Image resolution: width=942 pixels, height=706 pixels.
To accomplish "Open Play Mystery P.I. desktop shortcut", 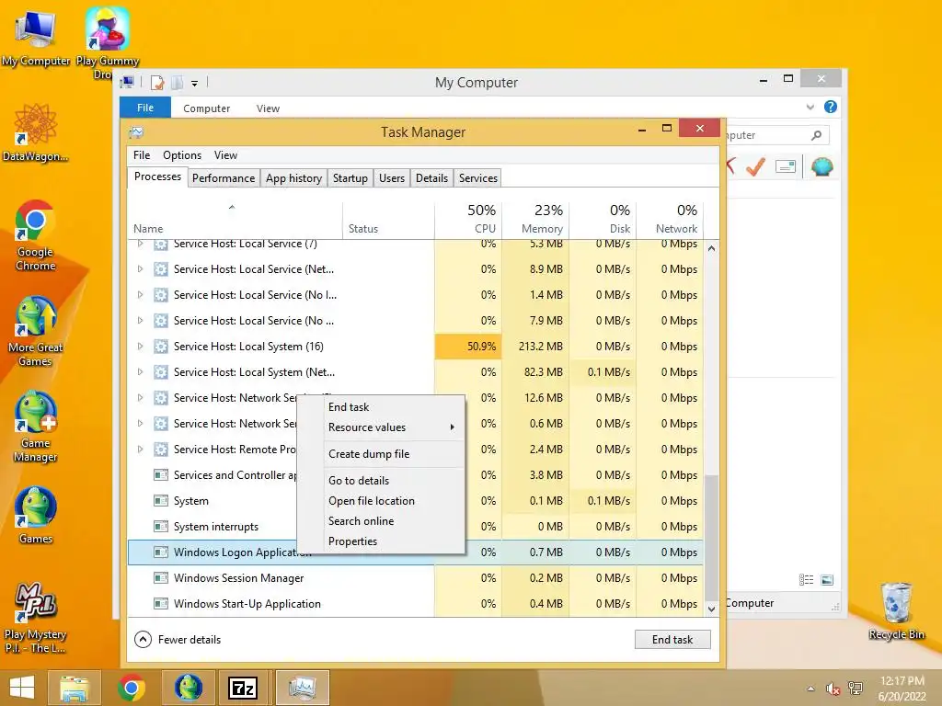I will click(36, 619).
